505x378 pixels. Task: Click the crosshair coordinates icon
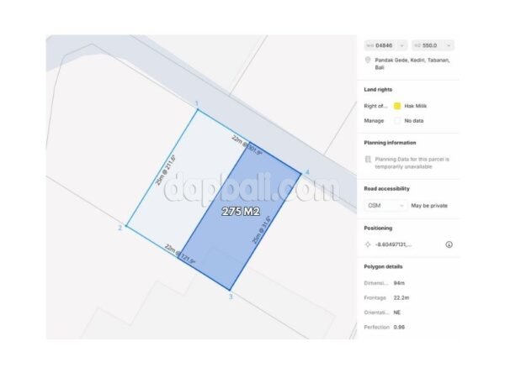click(368, 244)
